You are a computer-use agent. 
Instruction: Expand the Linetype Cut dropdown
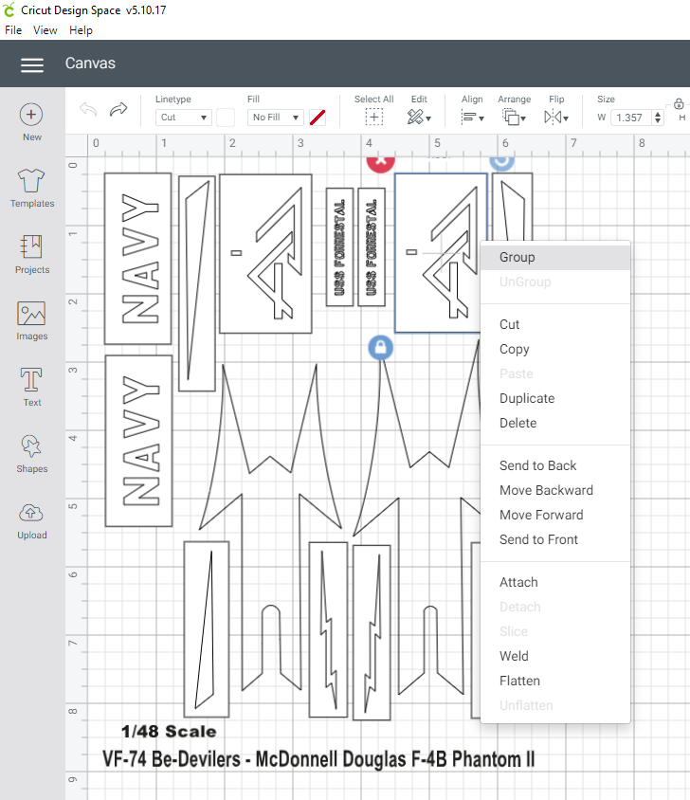pos(184,118)
